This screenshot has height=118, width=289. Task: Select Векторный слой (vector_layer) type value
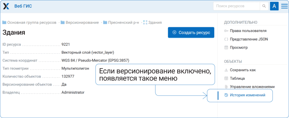(88, 53)
